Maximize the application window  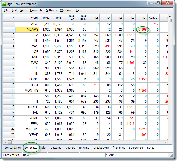click(158, 3)
